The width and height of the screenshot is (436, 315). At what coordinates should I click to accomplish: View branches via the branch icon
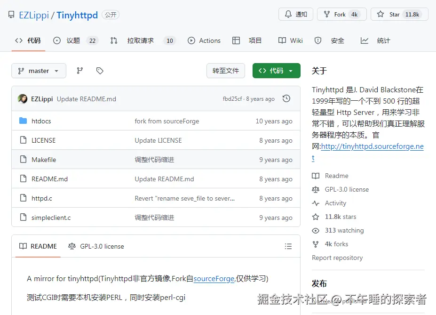click(80, 71)
